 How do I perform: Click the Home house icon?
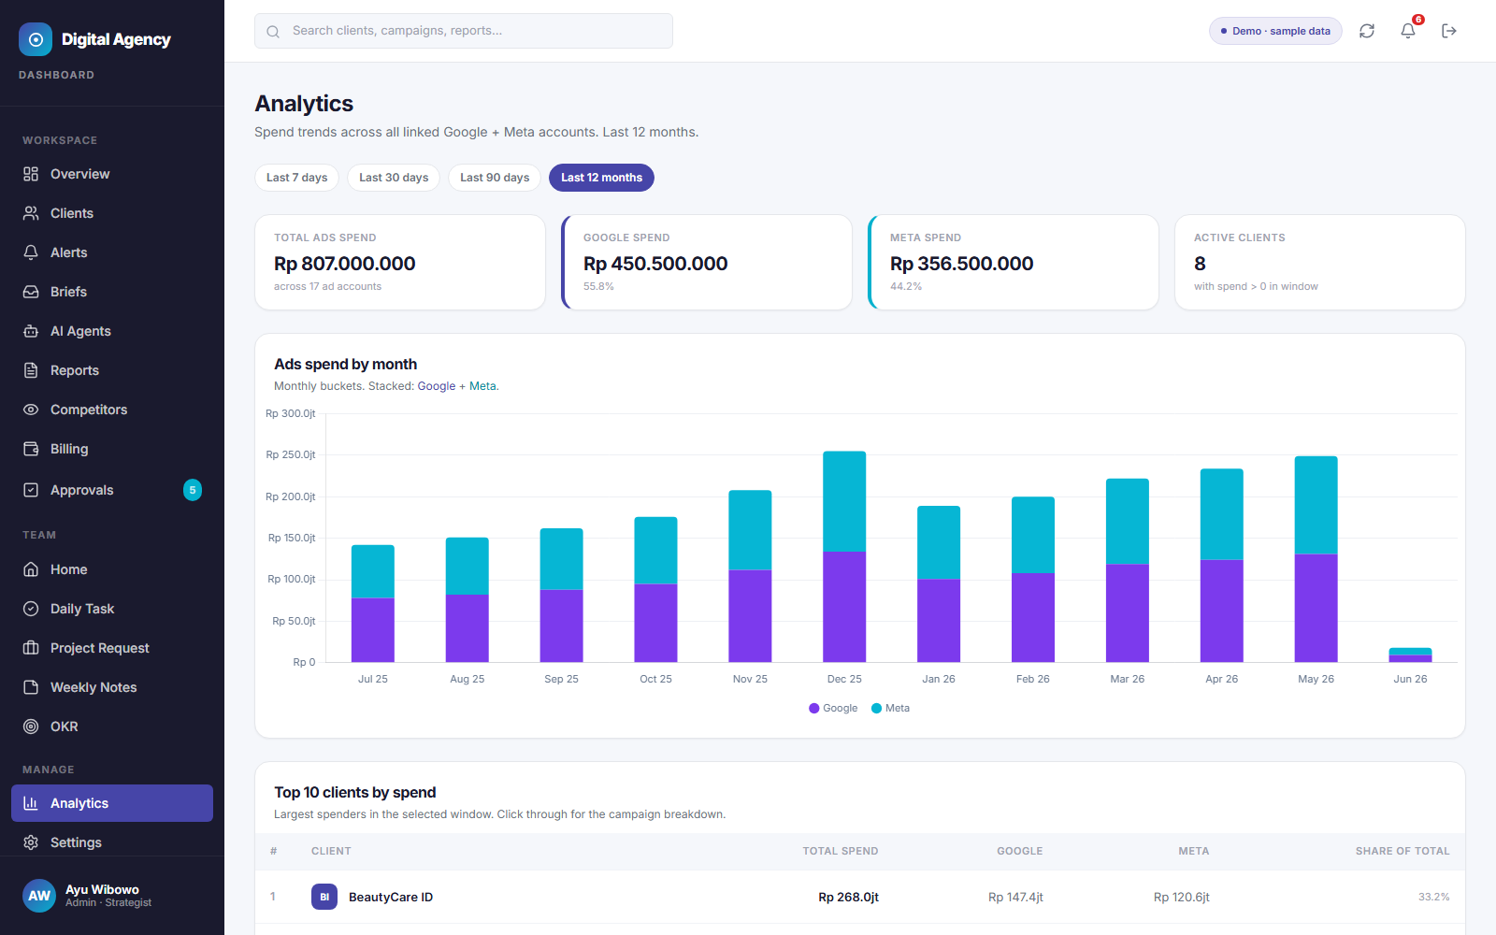(x=31, y=569)
